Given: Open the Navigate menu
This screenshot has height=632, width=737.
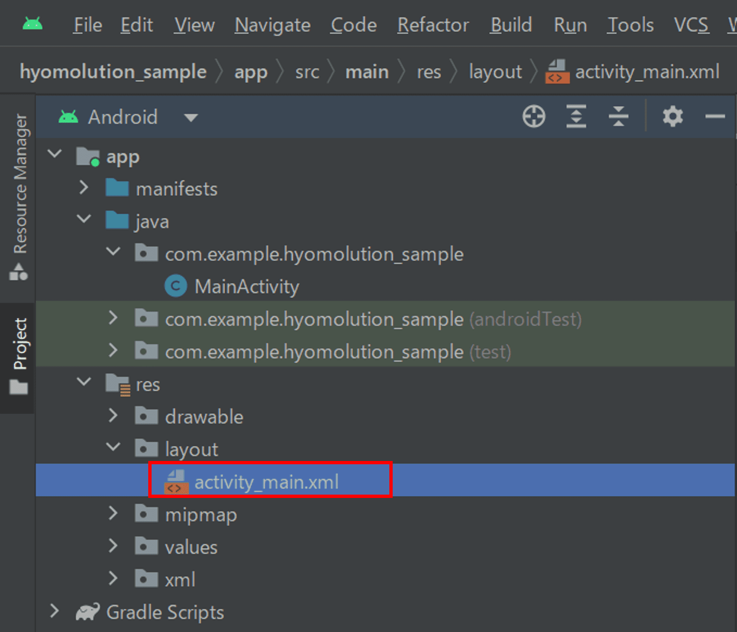Looking at the screenshot, I should tap(272, 25).
